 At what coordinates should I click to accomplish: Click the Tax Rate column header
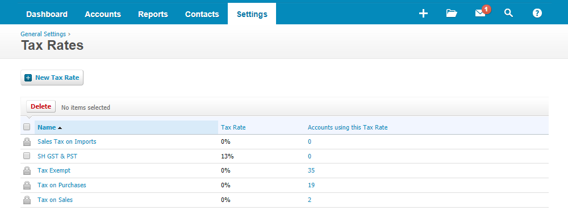click(x=233, y=127)
